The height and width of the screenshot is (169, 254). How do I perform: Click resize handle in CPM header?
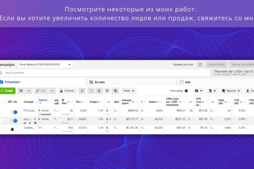pyautogui.click(x=181, y=102)
